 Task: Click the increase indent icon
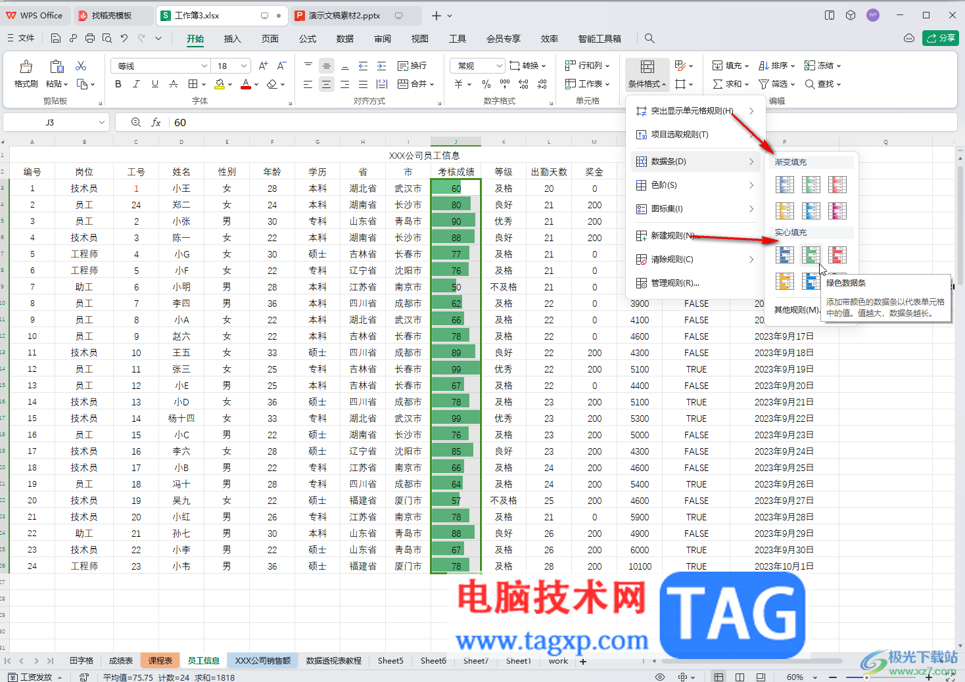click(381, 66)
